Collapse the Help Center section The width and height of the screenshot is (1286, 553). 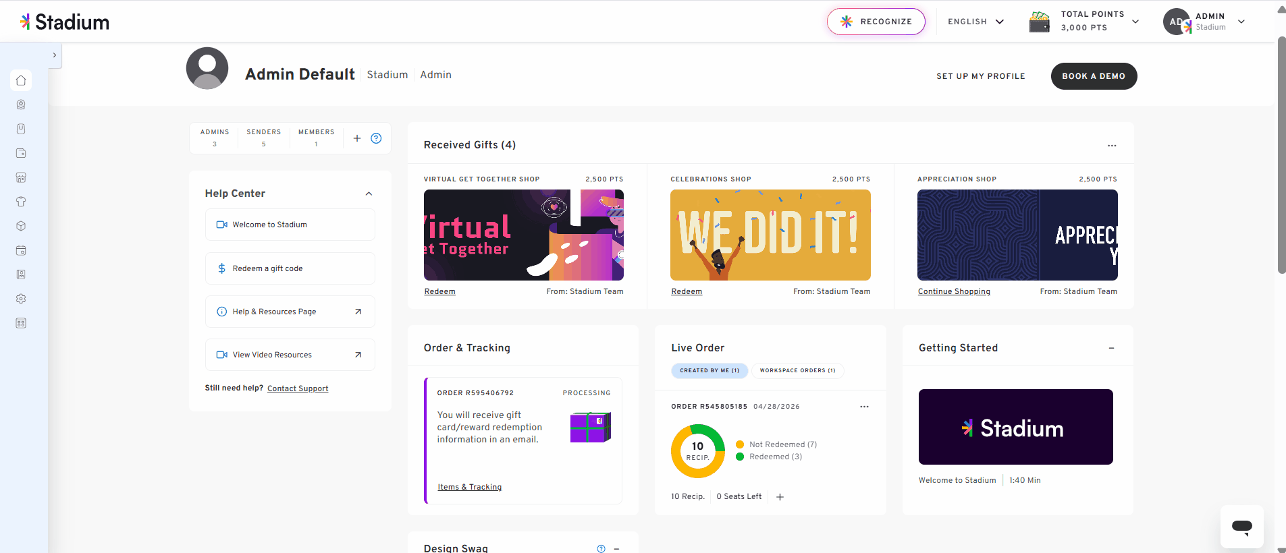pyautogui.click(x=369, y=194)
